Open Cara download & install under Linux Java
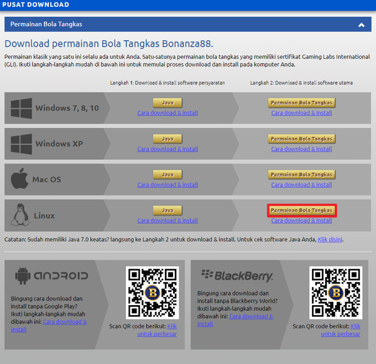376x364 pixels. [167, 221]
